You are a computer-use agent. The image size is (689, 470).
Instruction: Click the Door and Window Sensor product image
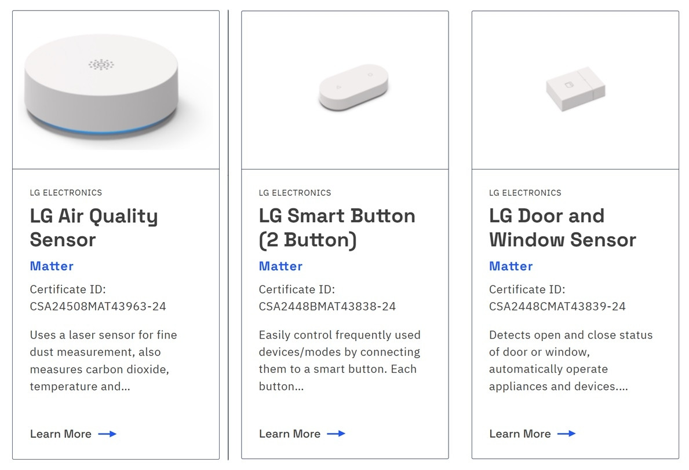(575, 90)
